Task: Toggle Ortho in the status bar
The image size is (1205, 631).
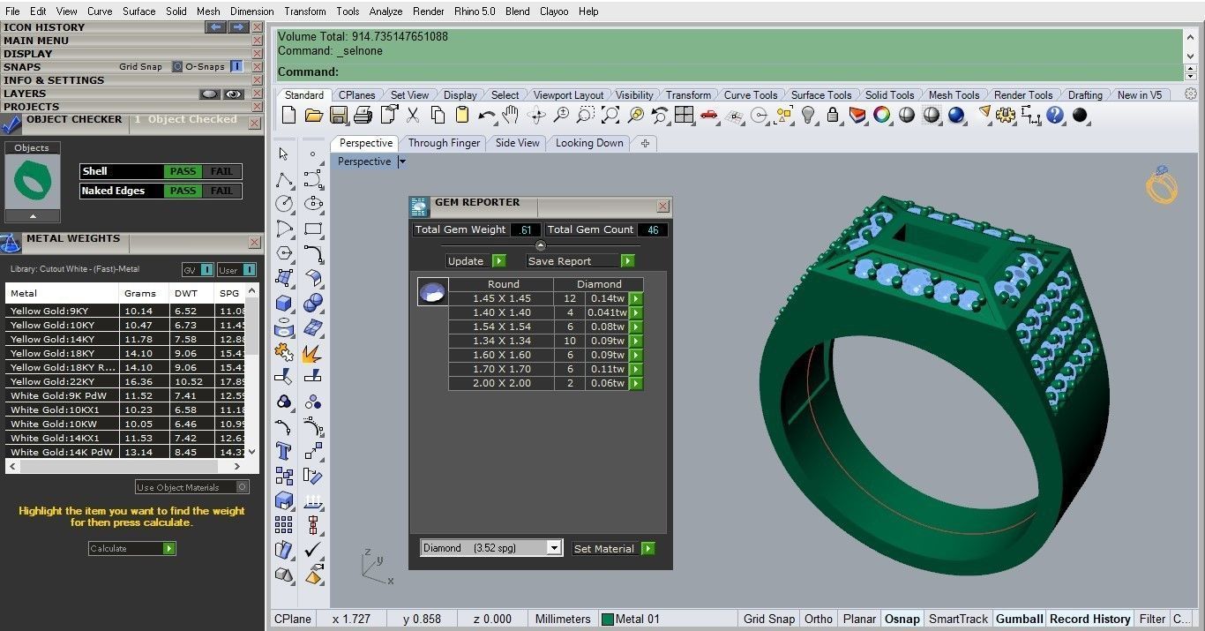Action: pyautogui.click(x=819, y=619)
